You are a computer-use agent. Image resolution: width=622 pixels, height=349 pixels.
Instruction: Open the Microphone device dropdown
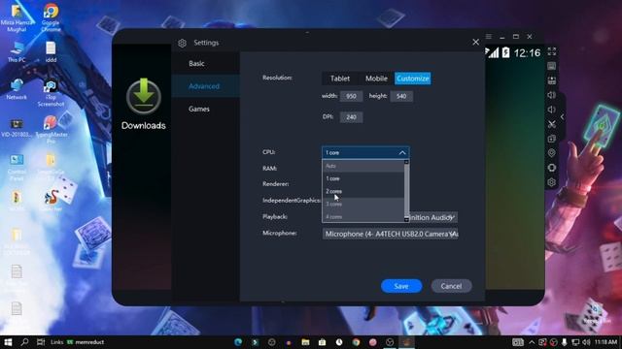pyautogui.click(x=391, y=234)
